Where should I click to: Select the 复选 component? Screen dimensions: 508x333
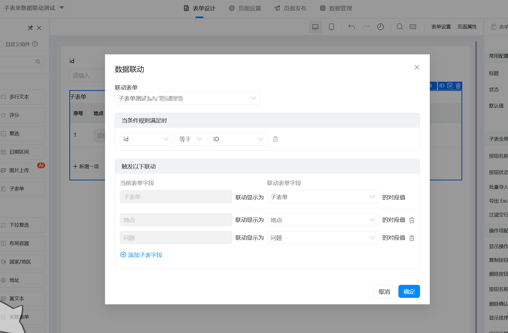[22, 134]
